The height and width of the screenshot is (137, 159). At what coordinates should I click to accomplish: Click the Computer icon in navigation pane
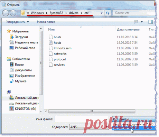point(9,92)
